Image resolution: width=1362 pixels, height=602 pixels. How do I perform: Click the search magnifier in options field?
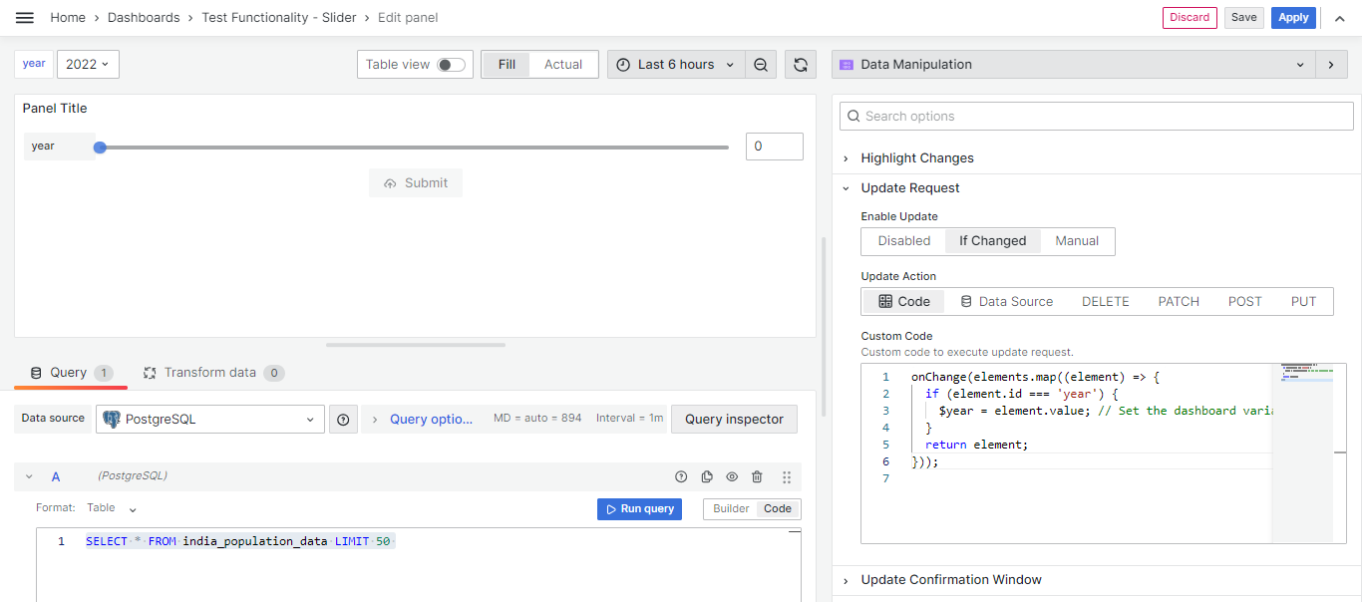(x=853, y=117)
